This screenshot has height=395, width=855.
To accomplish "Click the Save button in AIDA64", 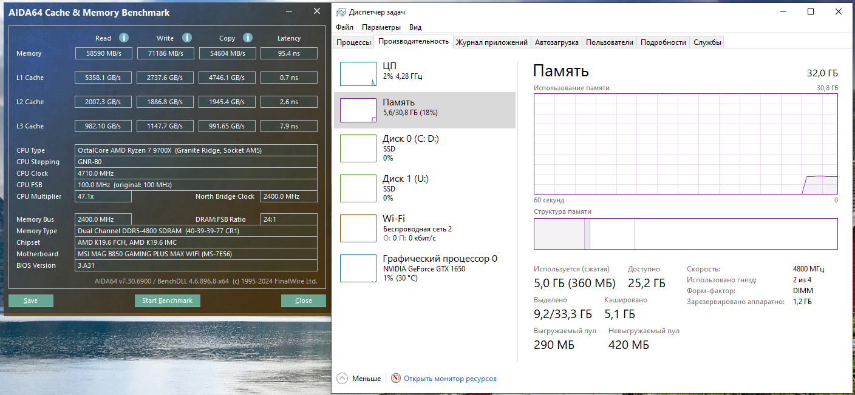I will point(30,300).
